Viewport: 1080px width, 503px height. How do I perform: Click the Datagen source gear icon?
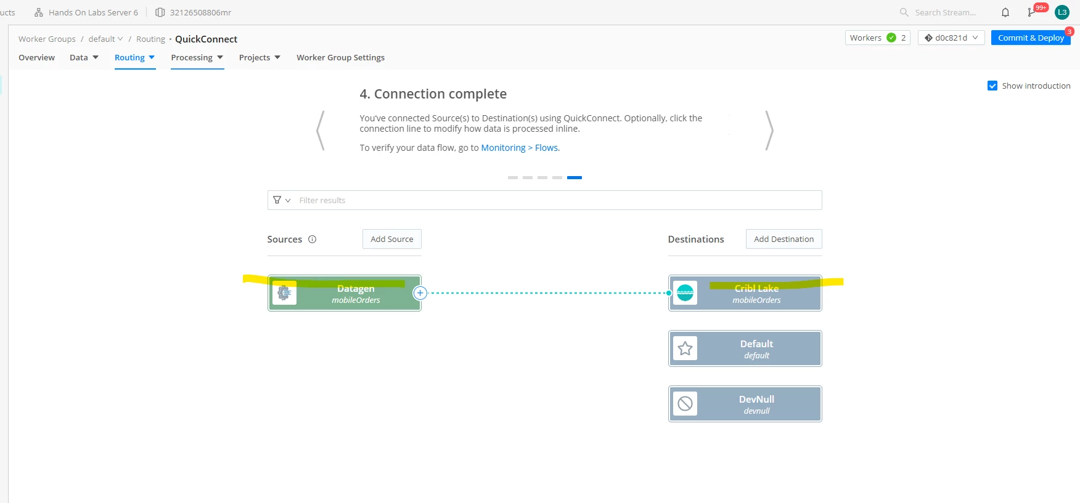(284, 293)
